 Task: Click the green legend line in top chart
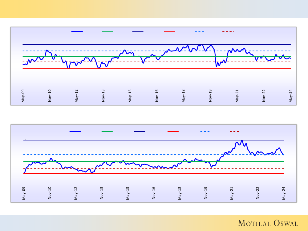tap(107, 31)
